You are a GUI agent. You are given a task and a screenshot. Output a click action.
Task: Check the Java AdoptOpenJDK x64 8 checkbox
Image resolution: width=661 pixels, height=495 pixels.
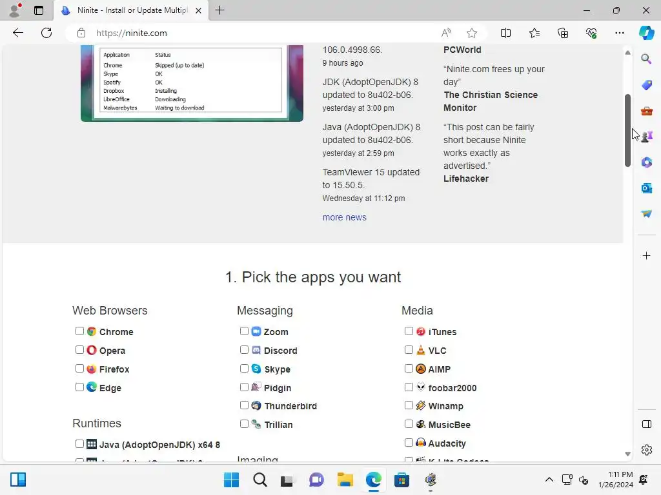point(79,443)
